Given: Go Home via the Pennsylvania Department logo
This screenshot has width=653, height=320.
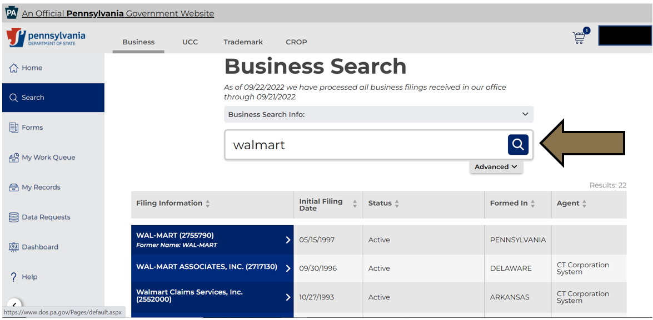Looking at the screenshot, I should pyautogui.click(x=47, y=38).
